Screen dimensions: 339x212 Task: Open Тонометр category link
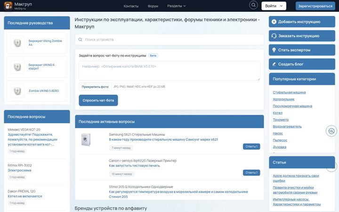[x=281, y=120]
